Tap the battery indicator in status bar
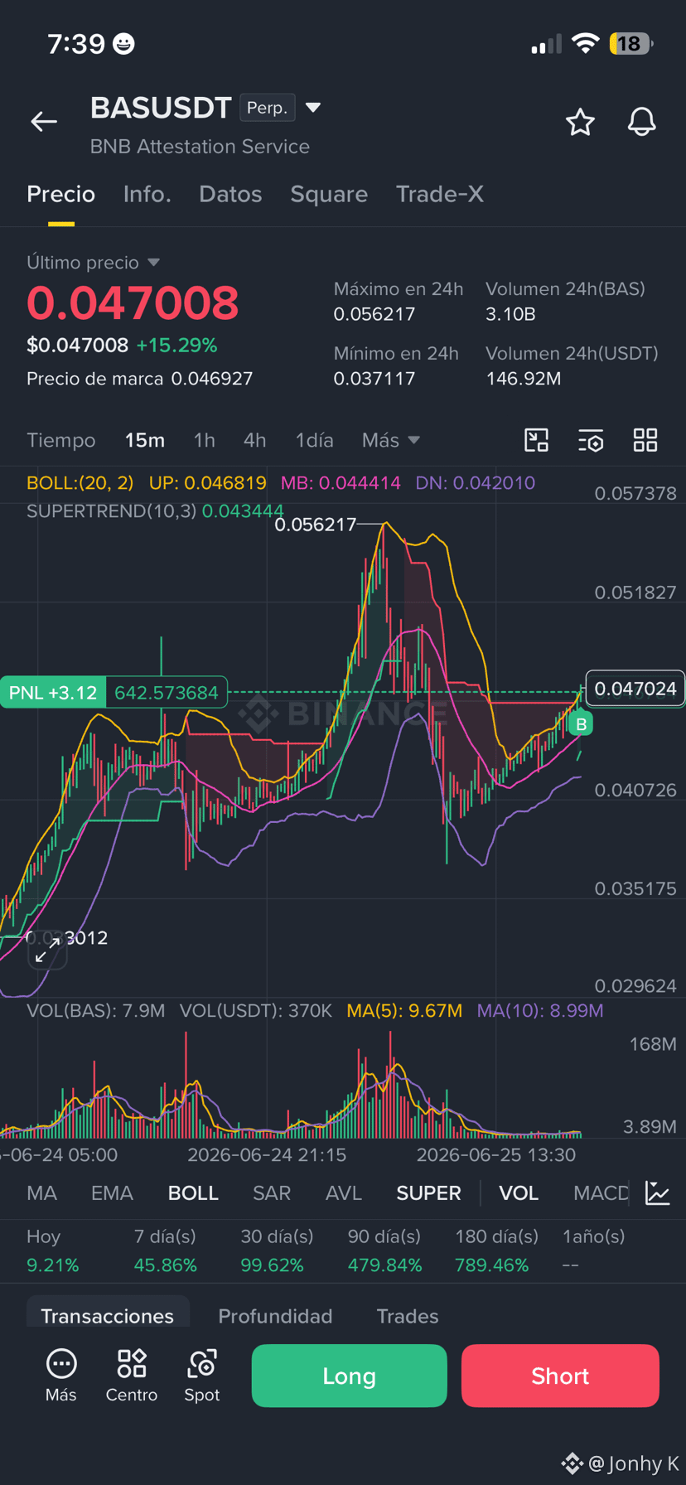This screenshot has width=686, height=1485. (x=631, y=44)
